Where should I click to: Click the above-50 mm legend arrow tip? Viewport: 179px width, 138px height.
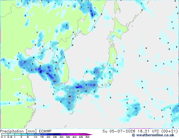click(89, 134)
